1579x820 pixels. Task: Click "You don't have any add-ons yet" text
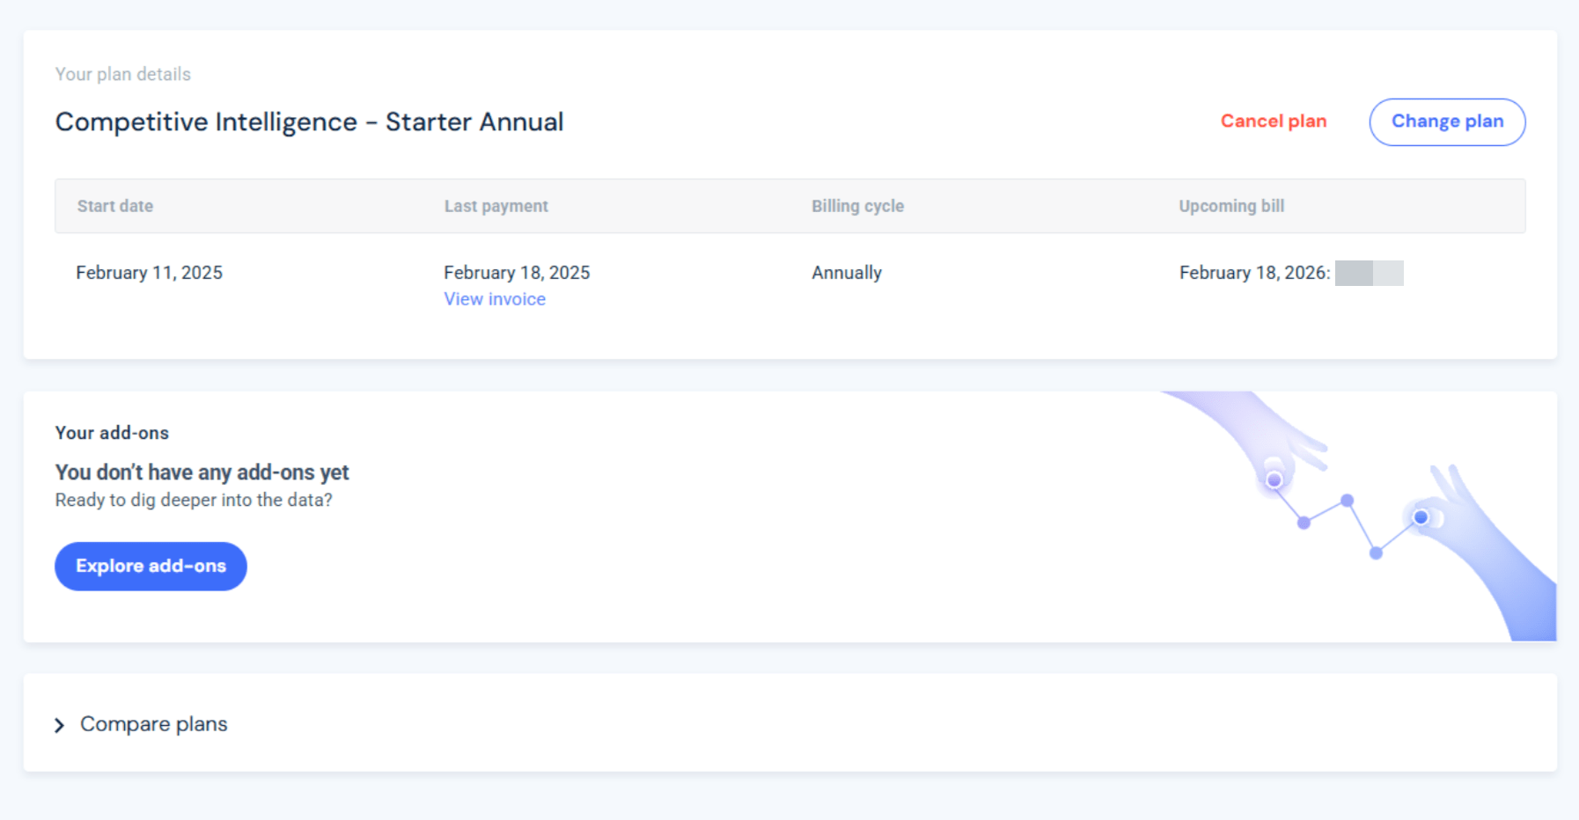[202, 472]
